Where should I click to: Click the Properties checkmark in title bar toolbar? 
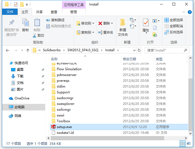[16, 4]
